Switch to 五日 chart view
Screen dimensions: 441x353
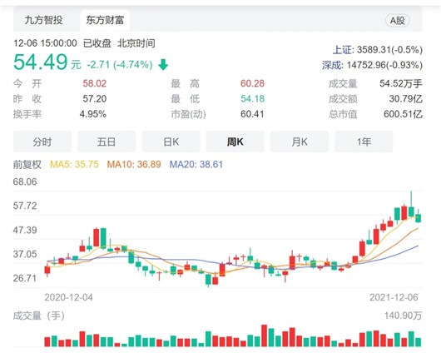107,142
